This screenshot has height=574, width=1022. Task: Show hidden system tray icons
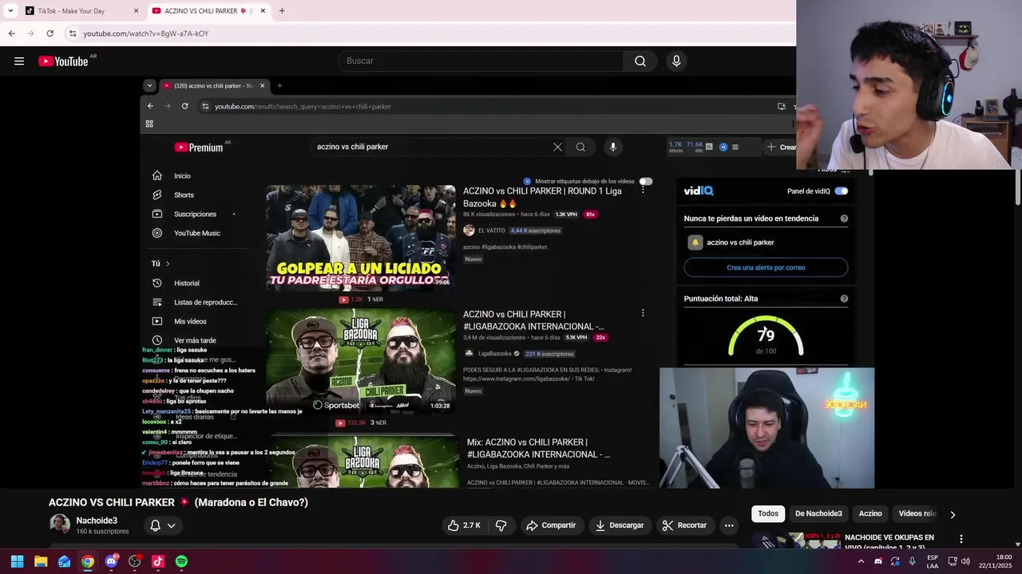pyautogui.click(x=861, y=561)
